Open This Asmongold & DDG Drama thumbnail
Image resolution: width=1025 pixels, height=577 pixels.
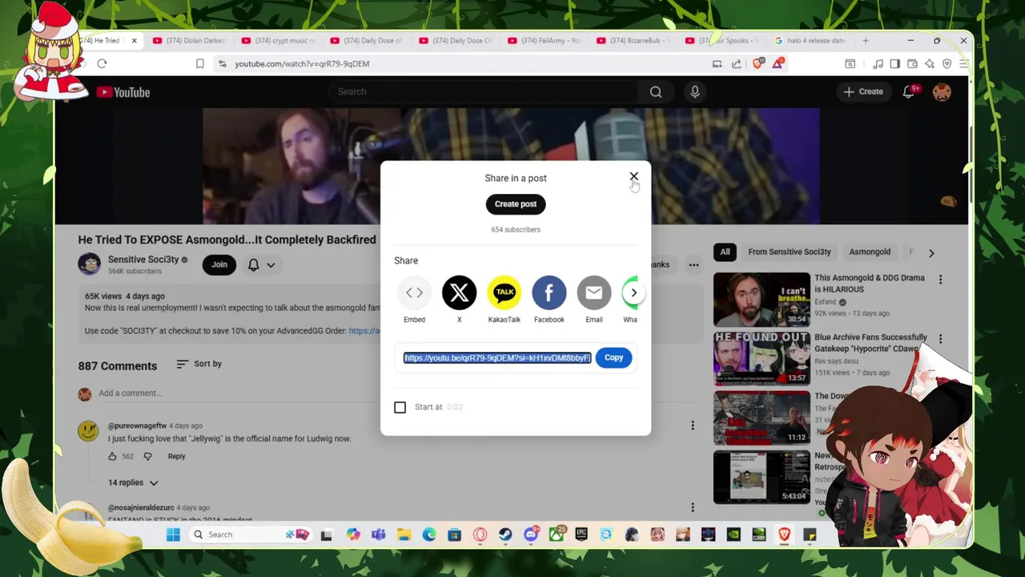[762, 300]
